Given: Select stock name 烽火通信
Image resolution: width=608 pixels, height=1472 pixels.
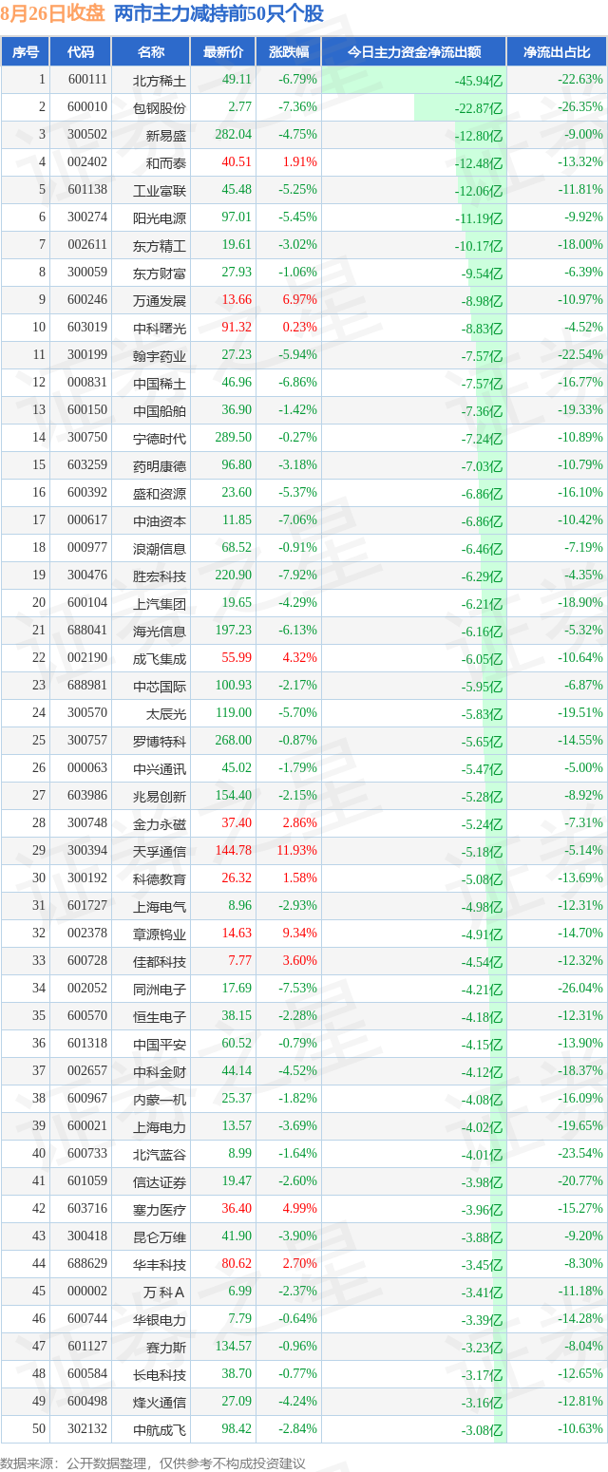Looking at the screenshot, I should point(160,1402).
